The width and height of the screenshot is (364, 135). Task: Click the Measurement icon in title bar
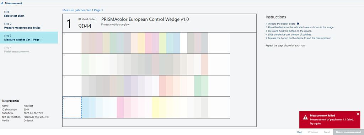(x=2, y=3)
